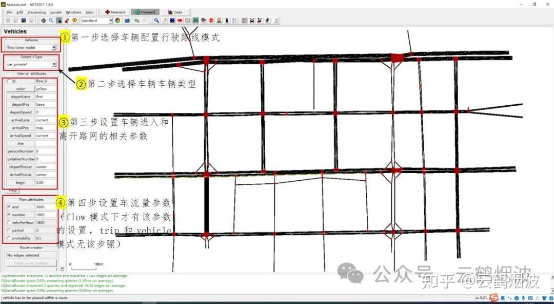Click the sidebar scroll down arrow
The height and width of the screenshot is (304, 554).
pyautogui.click(x=63, y=269)
